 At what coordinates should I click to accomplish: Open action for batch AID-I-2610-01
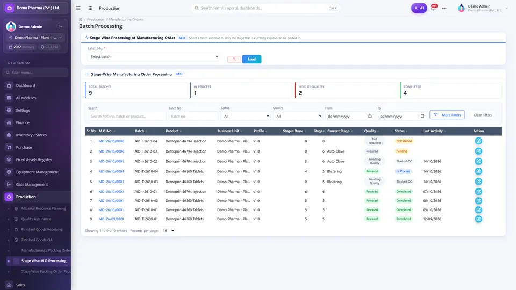[478, 191]
